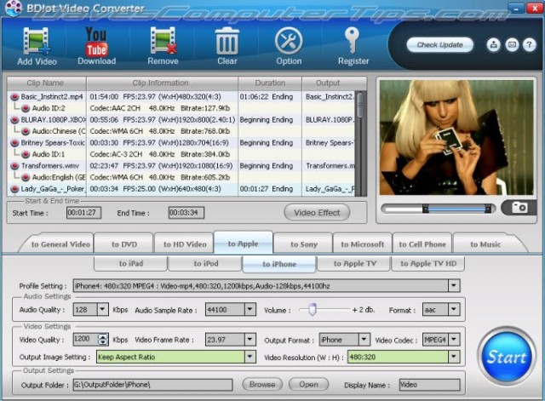Take a snapshot with the camera icon
The image size is (545, 401).
[519, 208]
